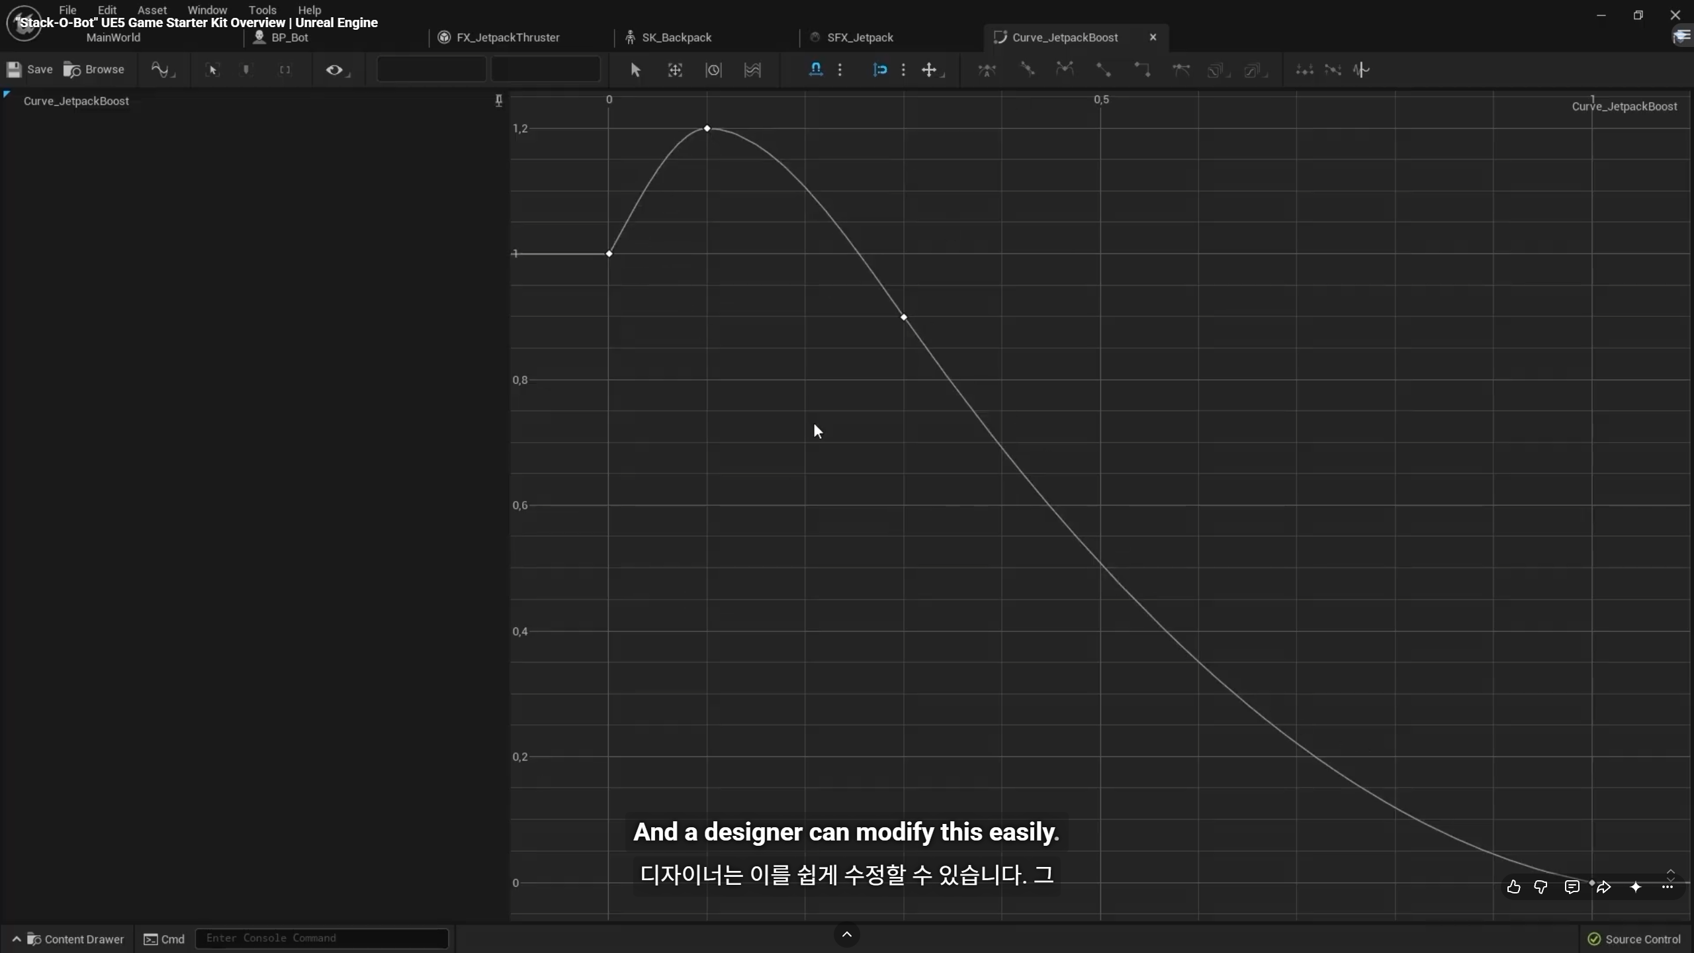
Task: Click the Unreal Engine logo icon
Action: click(x=24, y=23)
